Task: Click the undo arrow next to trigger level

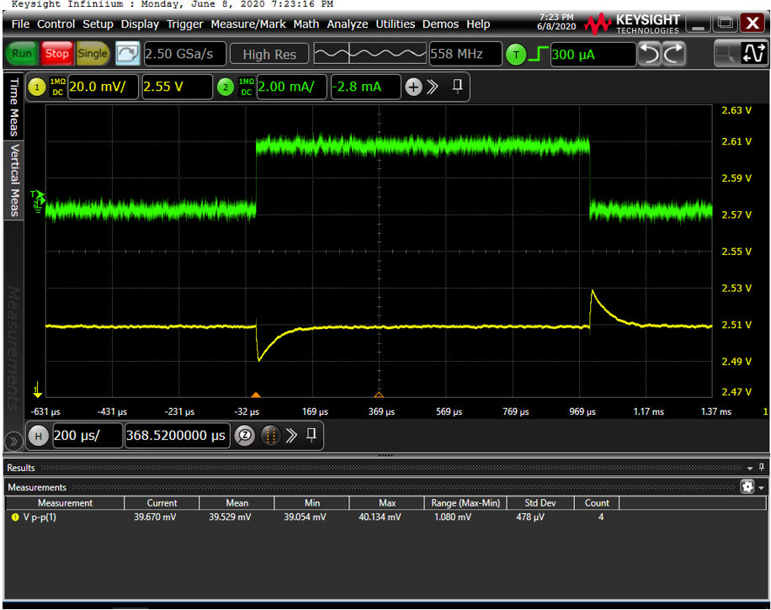Action: 647,54
